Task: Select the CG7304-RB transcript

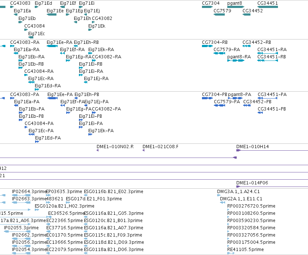Action: pyautogui.click(x=207, y=46)
